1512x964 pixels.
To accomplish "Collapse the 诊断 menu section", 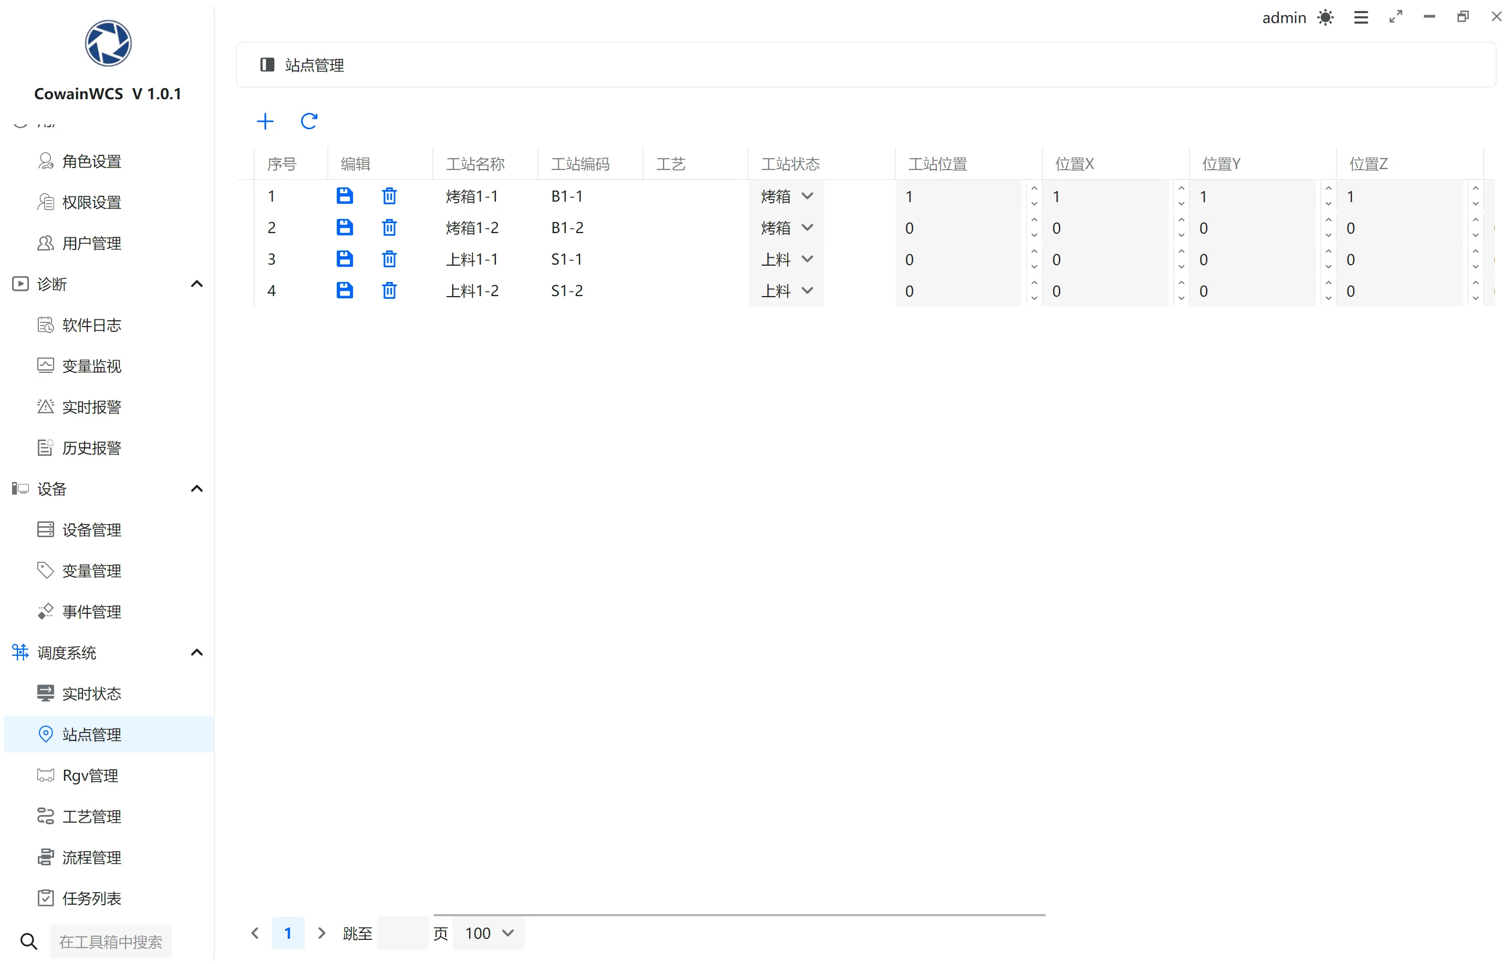I will 196,284.
